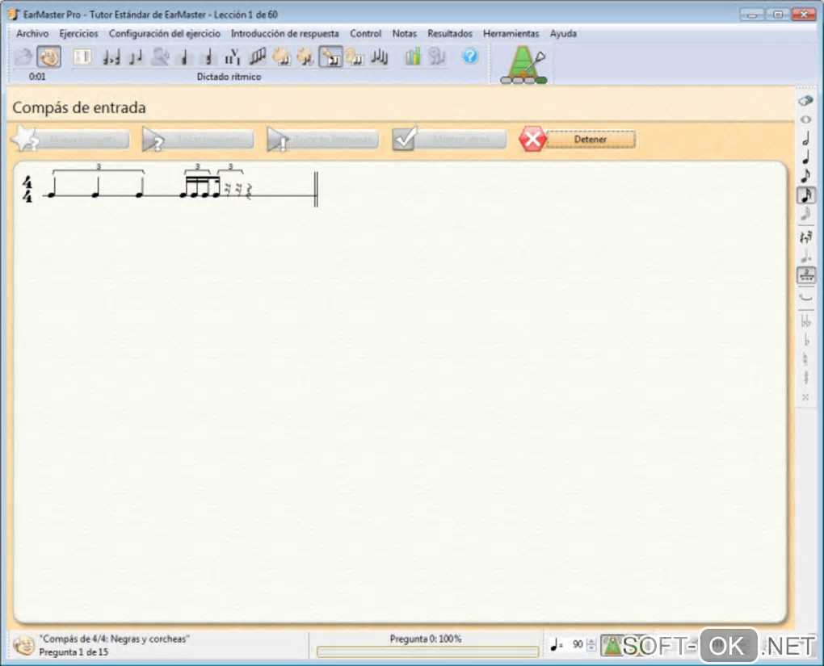Open the results bar chart icon
The image size is (824, 666).
pos(413,57)
